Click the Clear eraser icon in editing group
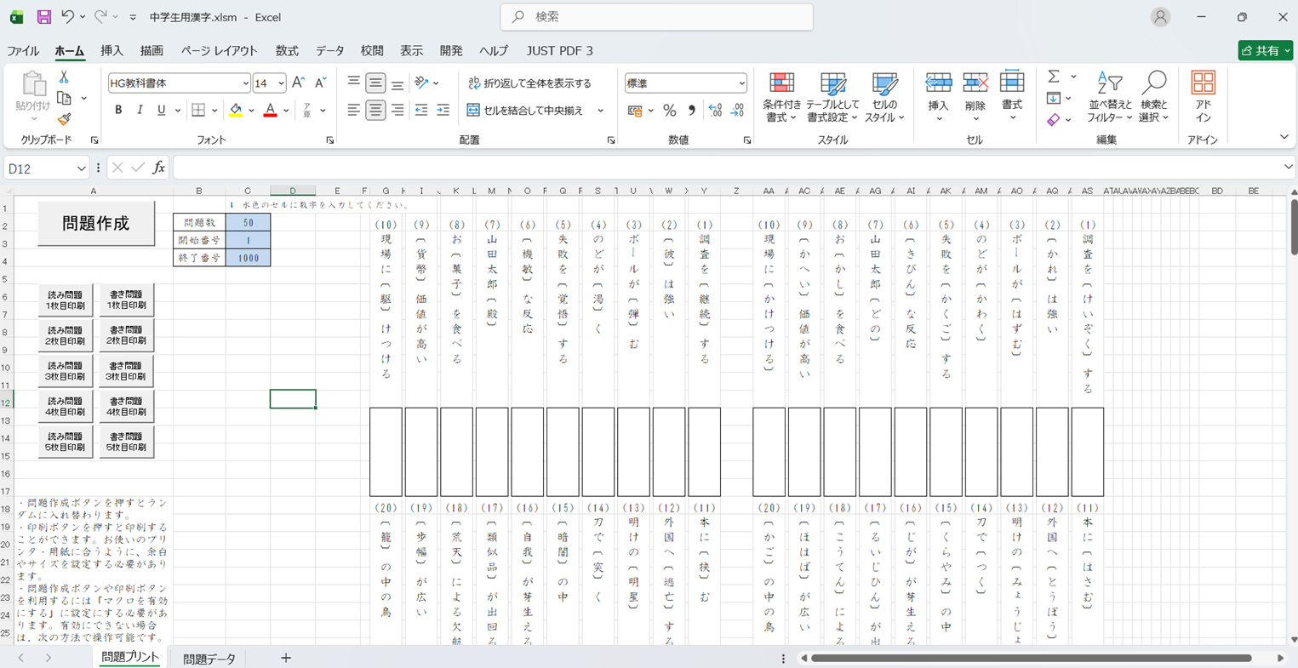Image resolution: width=1298 pixels, height=668 pixels. point(1054,120)
